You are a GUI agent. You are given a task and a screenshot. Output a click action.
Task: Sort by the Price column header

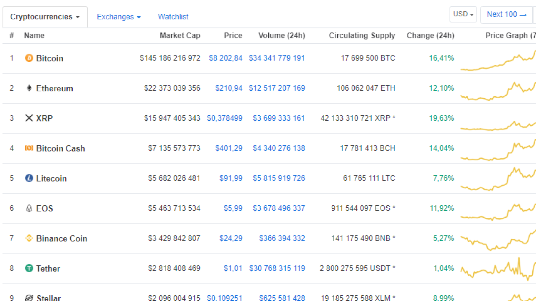tap(233, 35)
